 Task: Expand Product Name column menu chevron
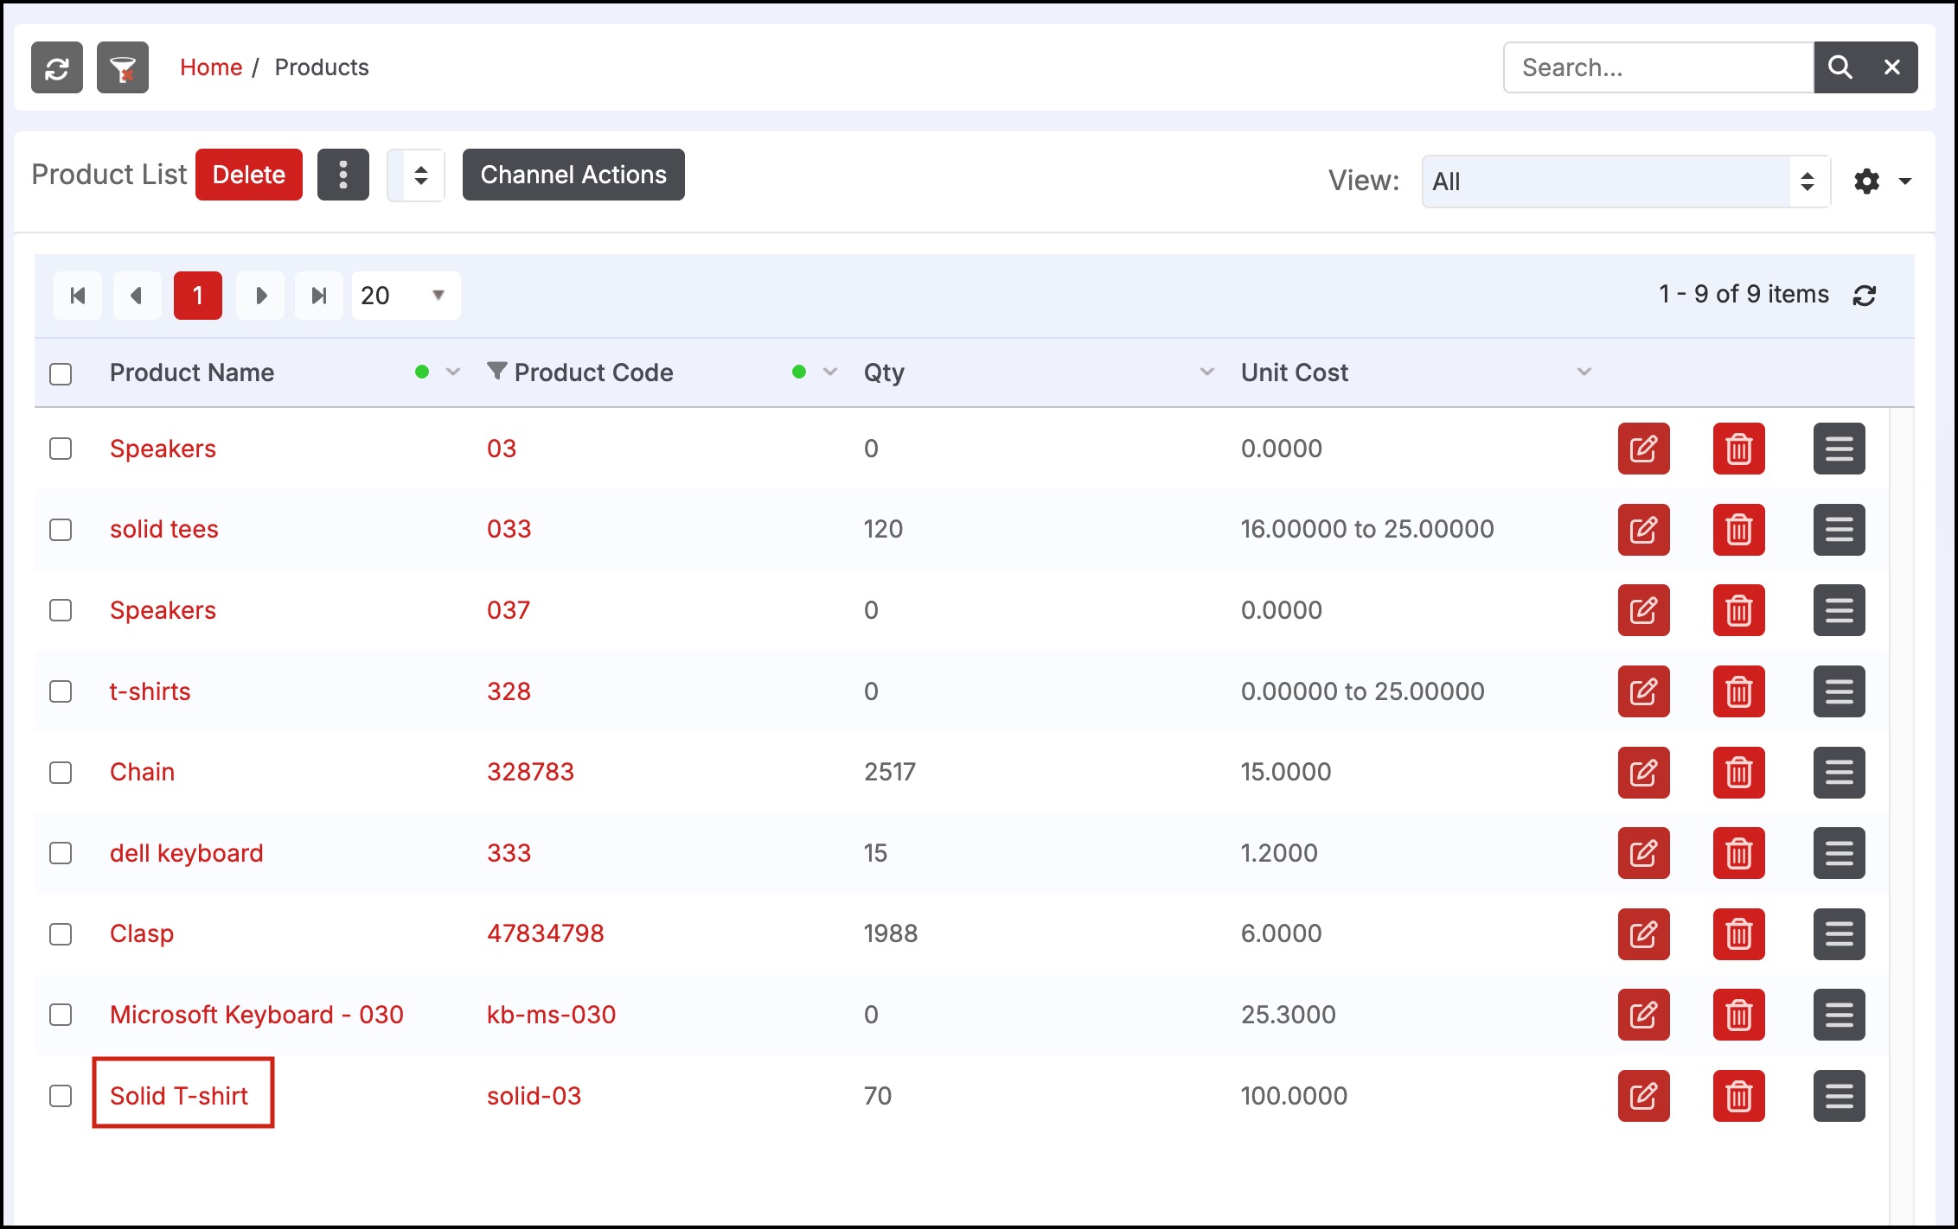click(453, 373)
